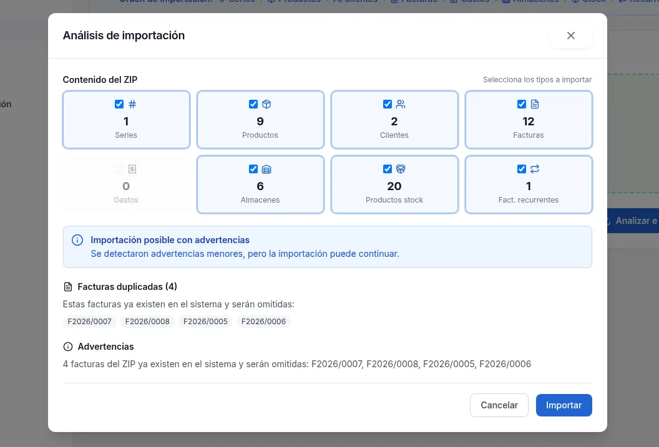The width and height of the screenshot is (659, 447).
Task: Uncheck the Almacenes checkbox
Action: pyautogui.click(x=253, y=169)
